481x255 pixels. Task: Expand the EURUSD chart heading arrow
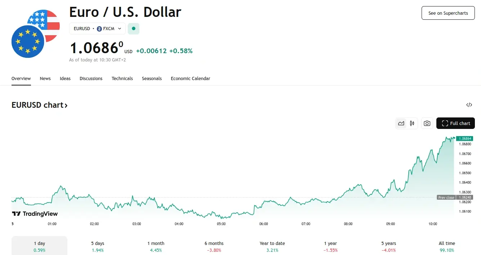[66, 105]
